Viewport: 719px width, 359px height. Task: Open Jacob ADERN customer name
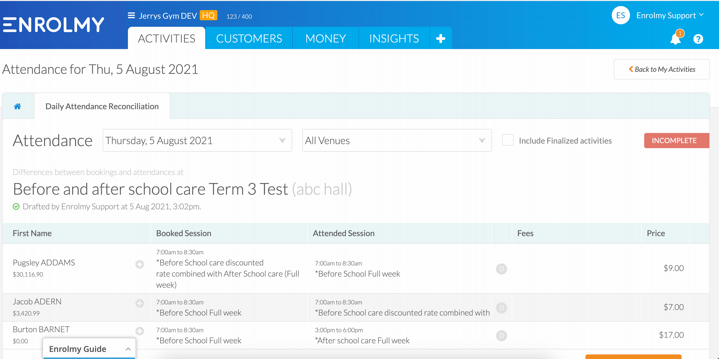[x=37, y=302]
